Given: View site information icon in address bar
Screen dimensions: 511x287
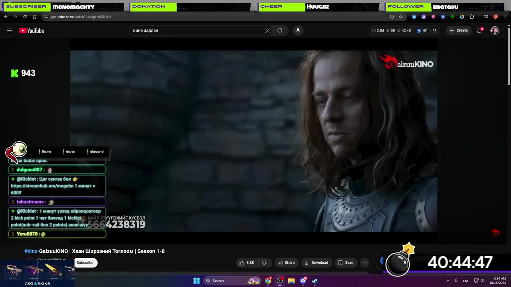Looking at the screenshot, I should click(x=46, y=17).
